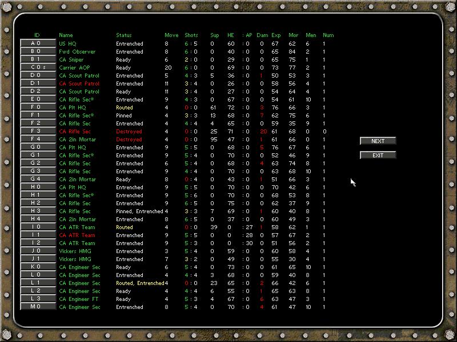Click the ID column header
The image size is (457, 342).
37,35
